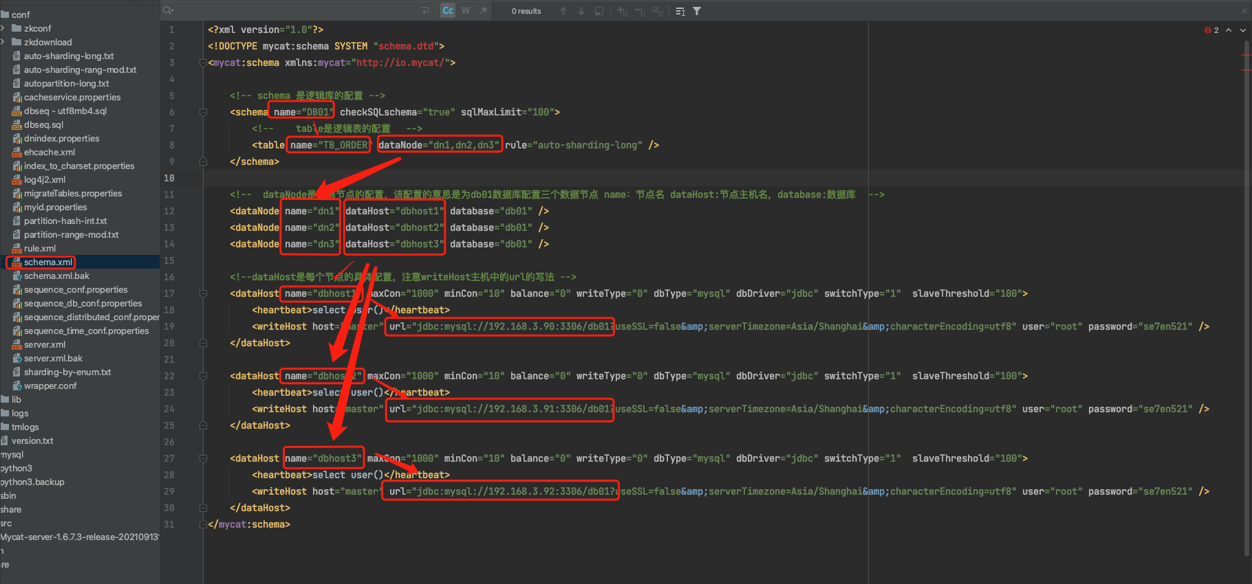Jump to next highlighted error arrow
The width and height of the screenshot is (1252, 584).
pos(1242,30)
